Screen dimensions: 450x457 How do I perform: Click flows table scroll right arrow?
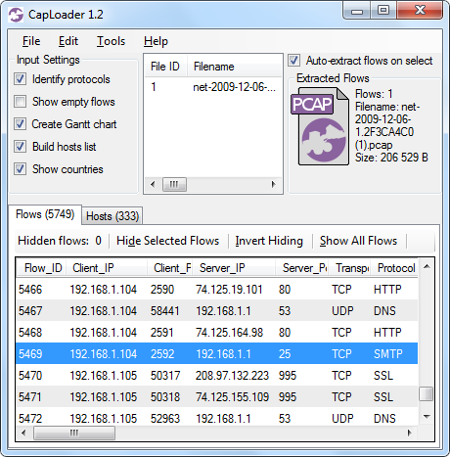click(x=410, y=434)
